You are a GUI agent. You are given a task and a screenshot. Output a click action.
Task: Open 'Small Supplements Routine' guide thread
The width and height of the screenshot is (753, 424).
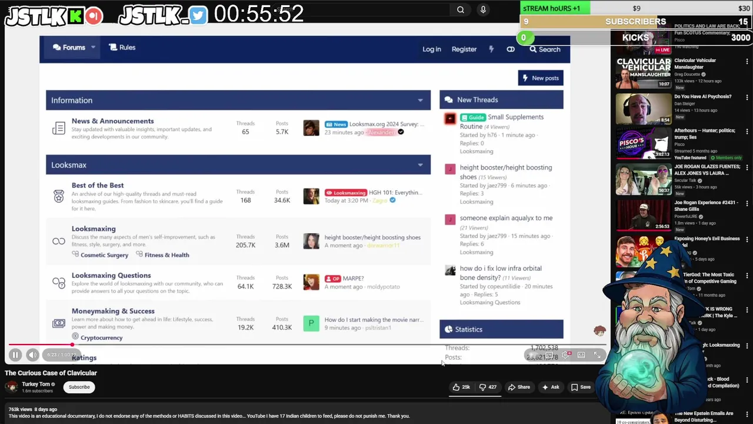coord(502,122)
